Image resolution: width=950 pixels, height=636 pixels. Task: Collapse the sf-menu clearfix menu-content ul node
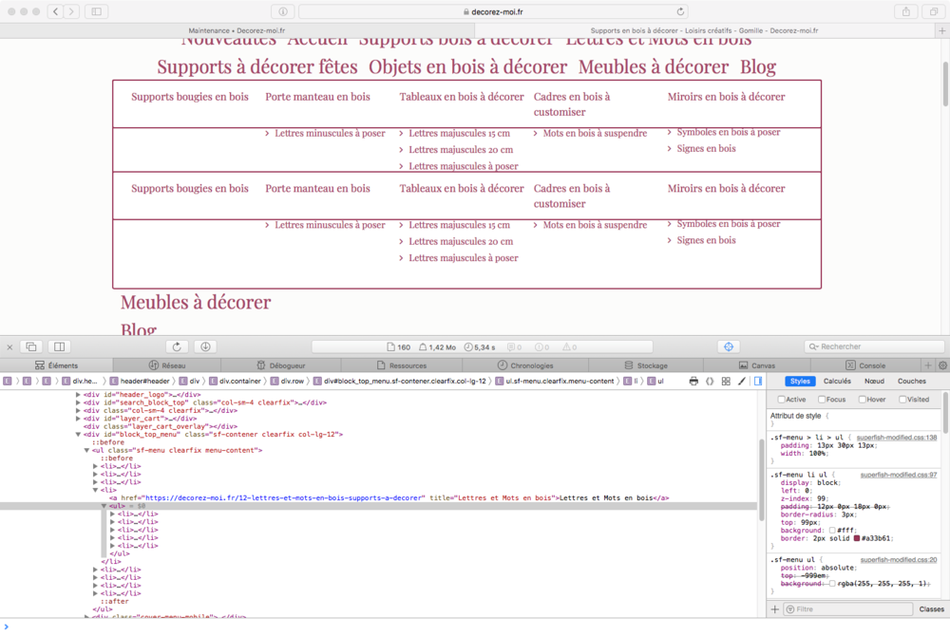pos(86,450)
